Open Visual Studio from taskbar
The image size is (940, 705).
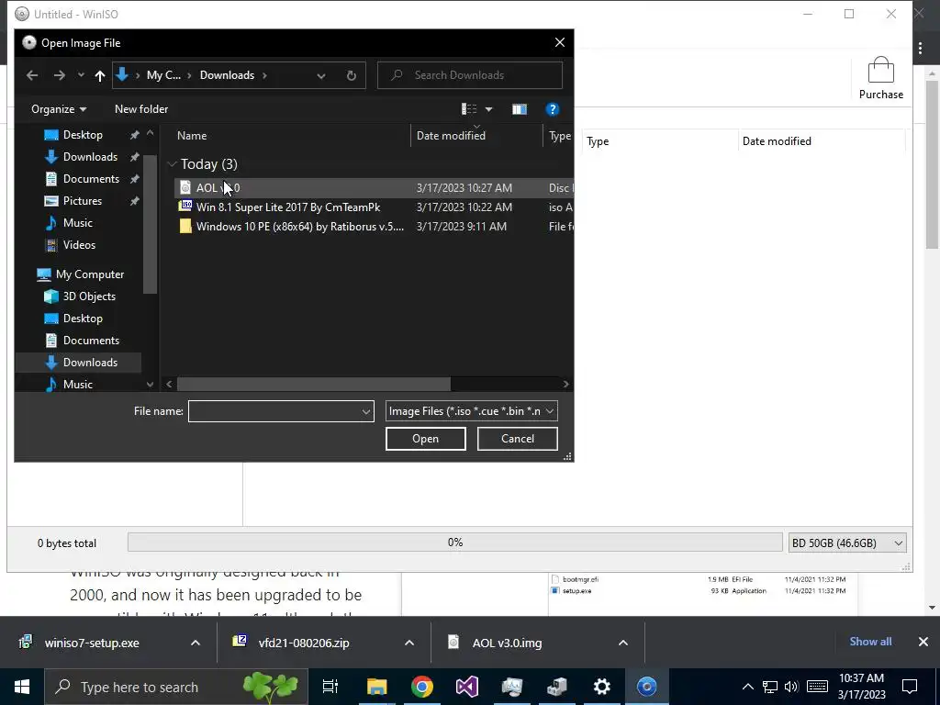point(467,687)
